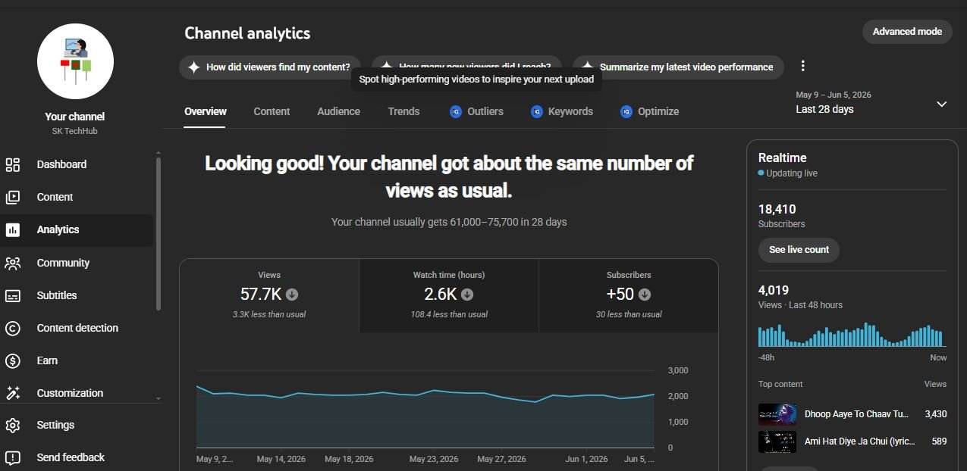
Task: Select the Views metric card
Action: point(269,295)
